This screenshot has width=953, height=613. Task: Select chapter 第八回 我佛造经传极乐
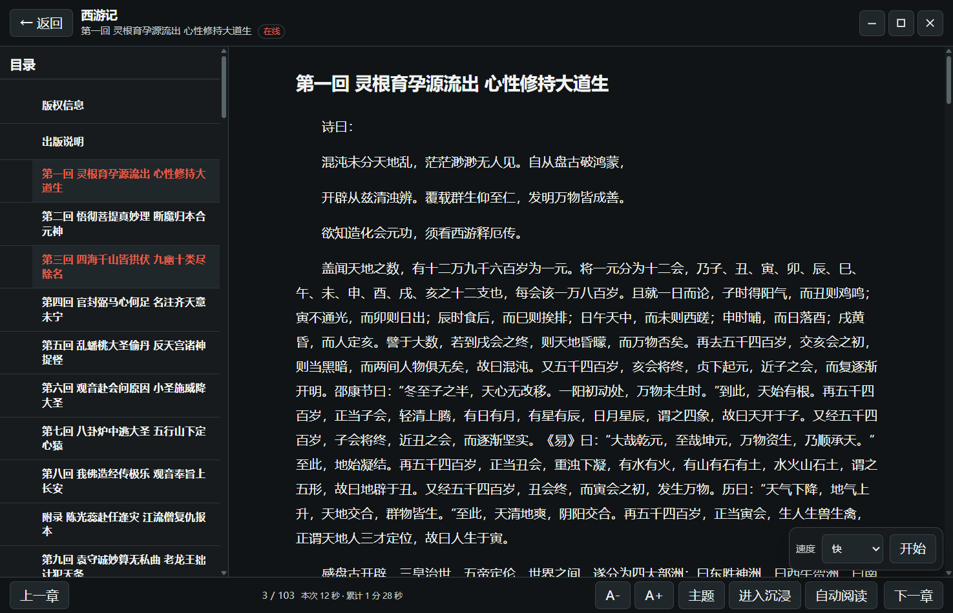pos(110,481)
